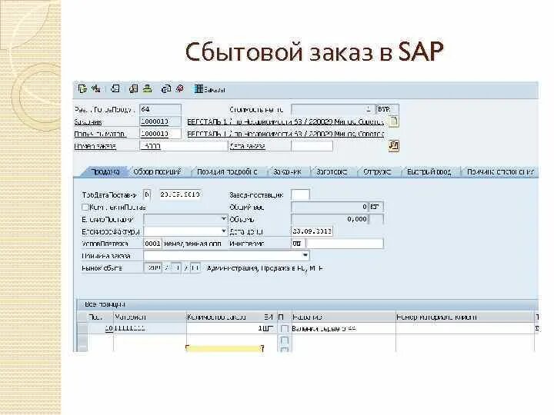Click the highlighted yellow quantity cell
The image size is (554, 415).
(225, 349)
